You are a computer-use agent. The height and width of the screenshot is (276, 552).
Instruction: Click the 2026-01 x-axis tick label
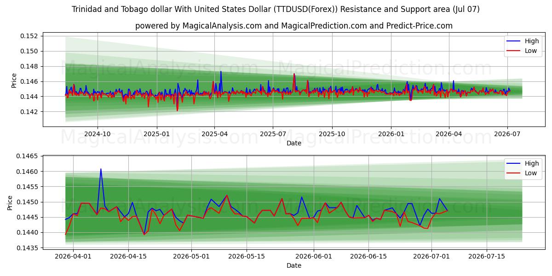click(391, 134)
